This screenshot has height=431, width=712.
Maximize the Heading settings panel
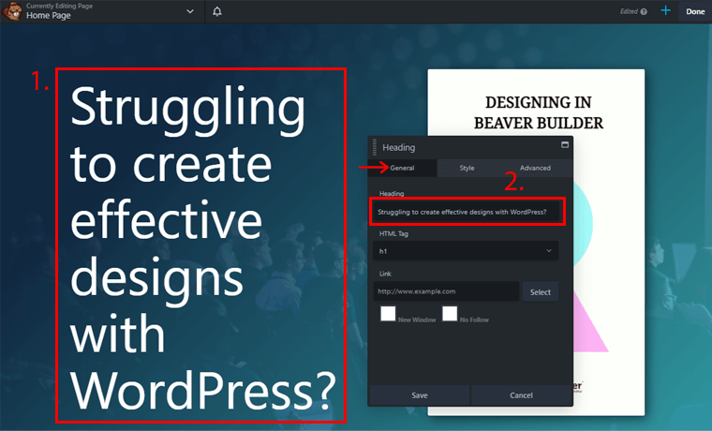click(565, 145)
